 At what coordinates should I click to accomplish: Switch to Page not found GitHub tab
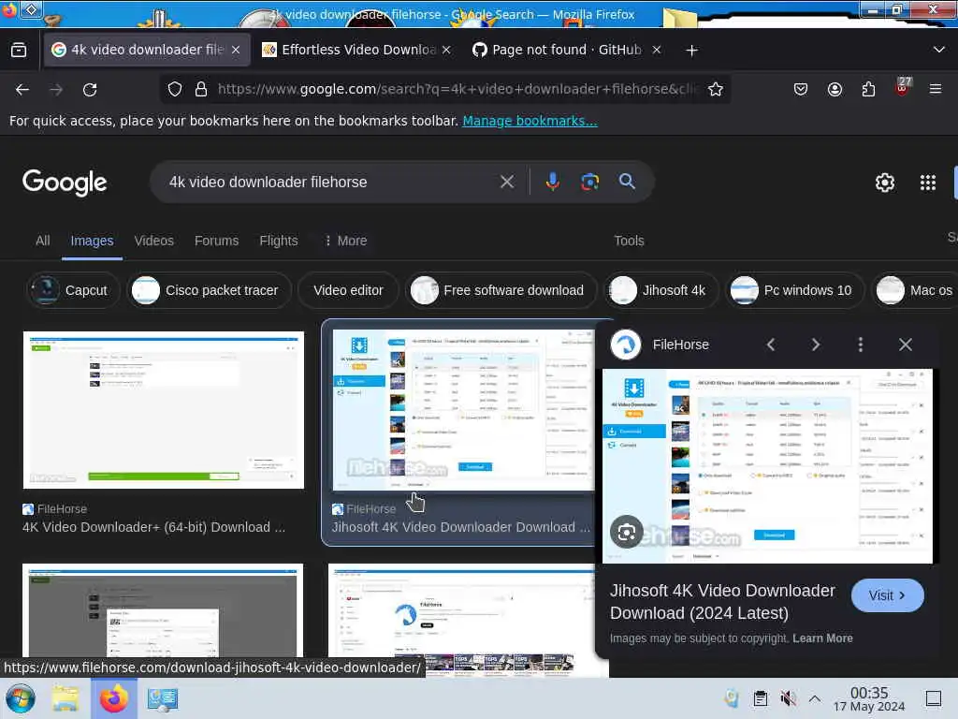coord(567,51)
